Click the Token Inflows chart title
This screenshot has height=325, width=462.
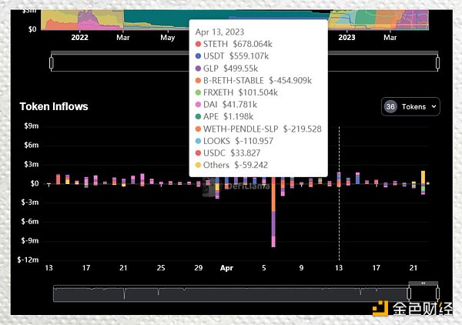pos(55,106)
